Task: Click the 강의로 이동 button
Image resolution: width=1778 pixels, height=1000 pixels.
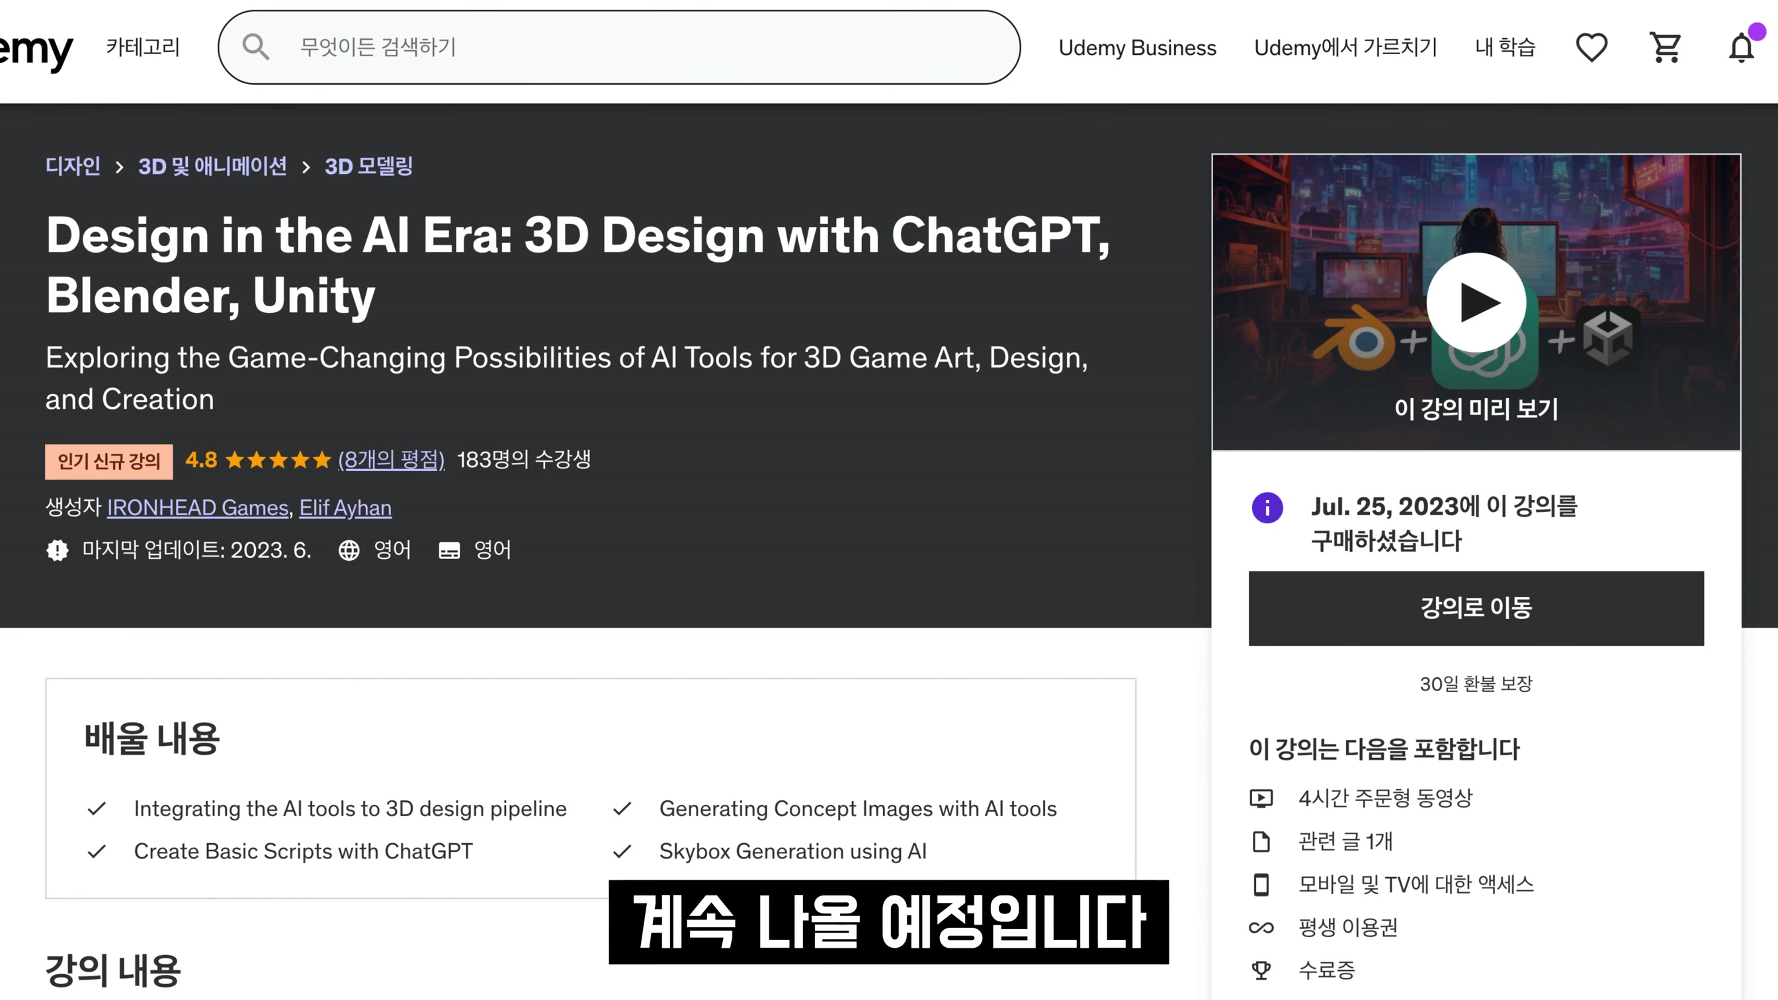Action: [x=1476, y=608]
